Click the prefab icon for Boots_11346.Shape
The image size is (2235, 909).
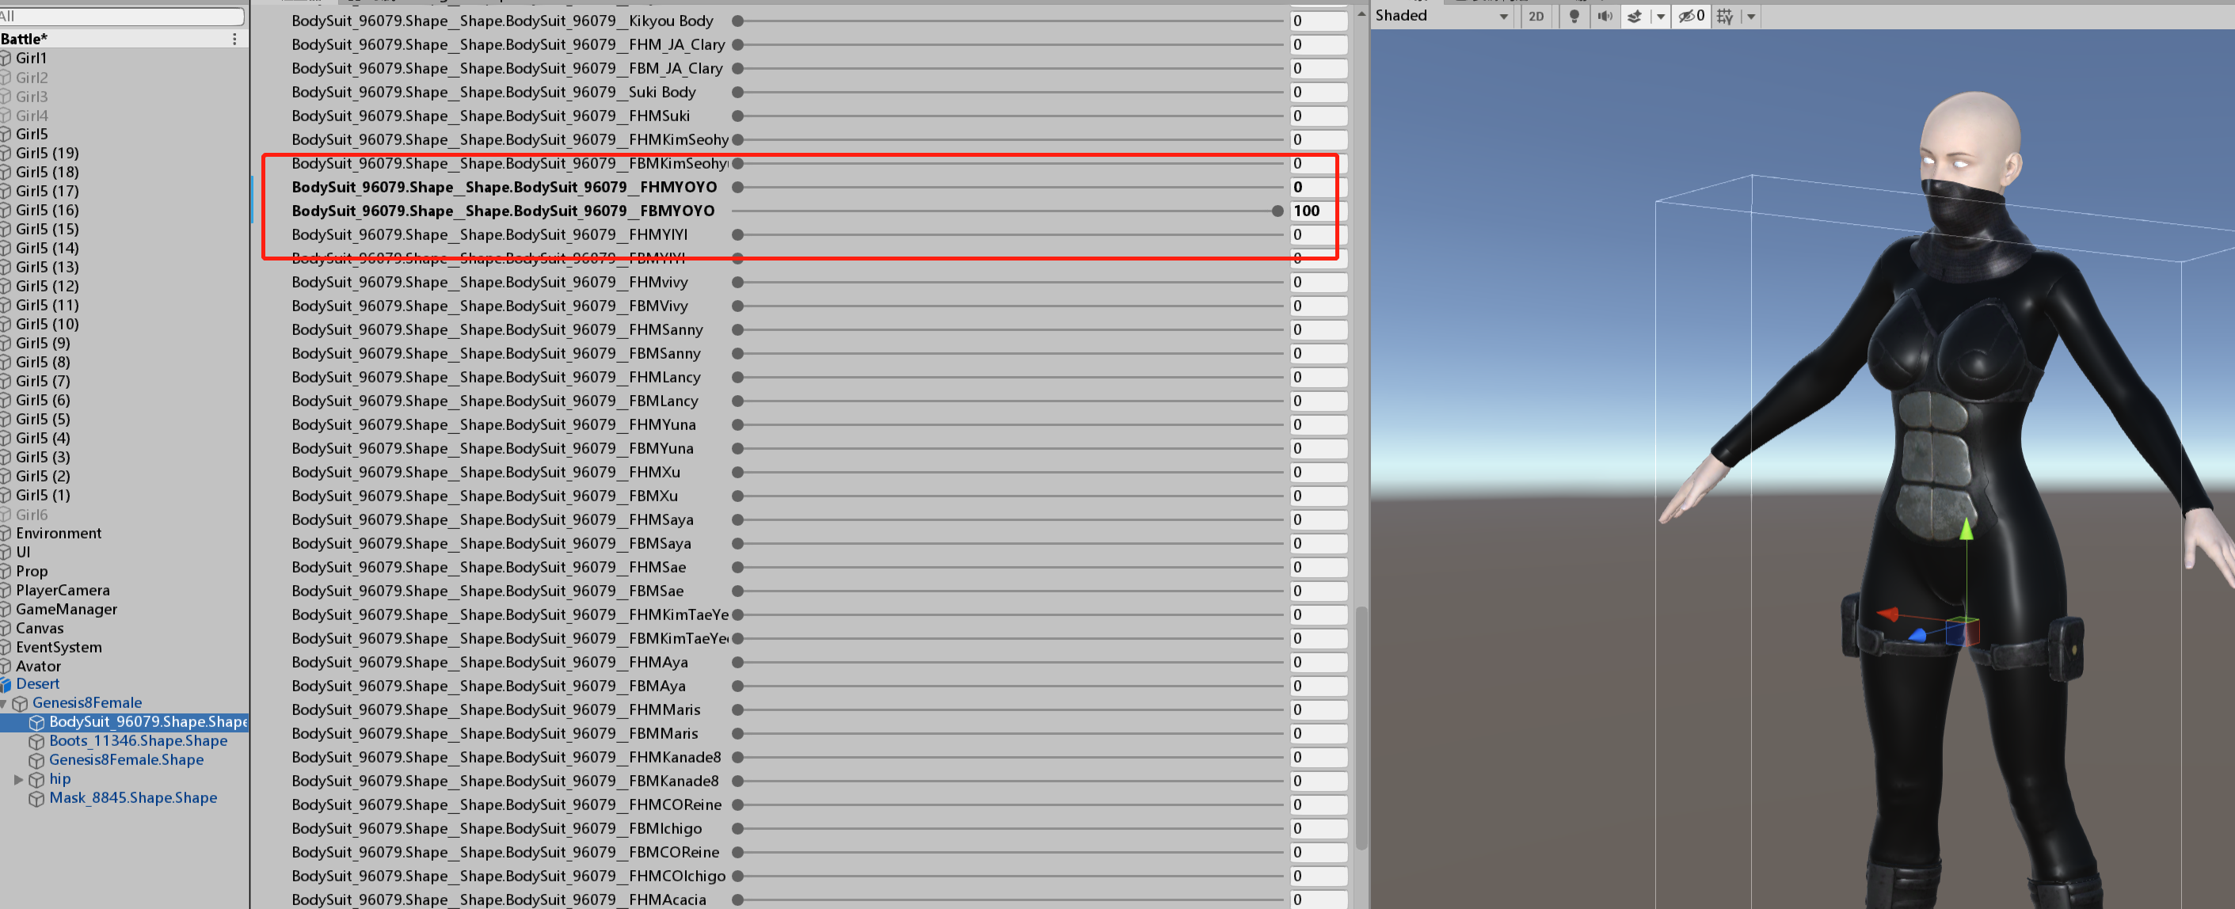[x=37, y=740]
